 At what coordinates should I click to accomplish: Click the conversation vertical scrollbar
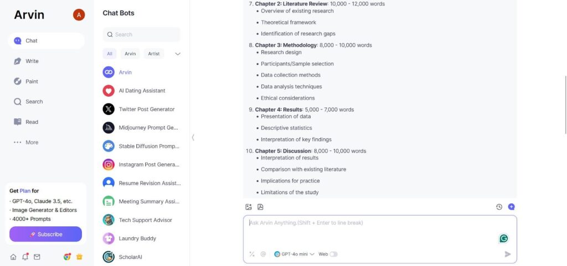pyautogui.click(x=565, y=105)
